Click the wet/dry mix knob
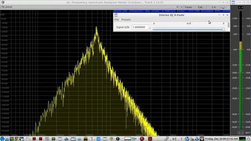Screen dimensions: 251x141 tap(223, 7)
